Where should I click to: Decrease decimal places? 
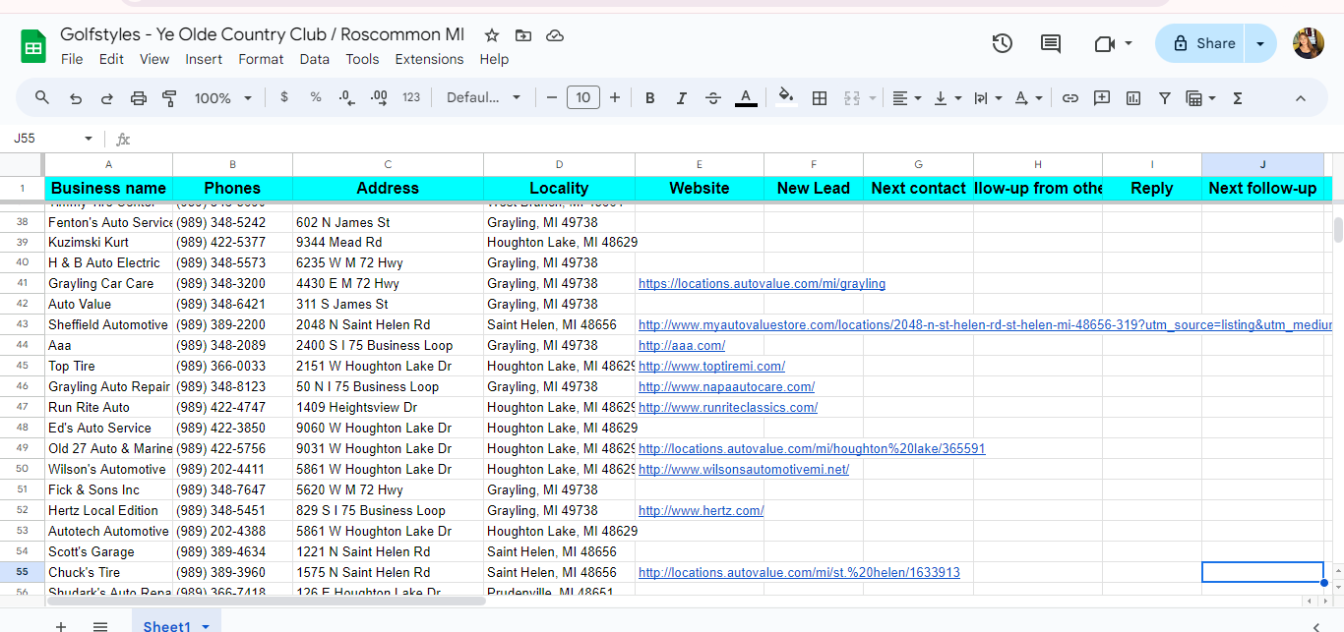pyautogui.click(x=346, y=97)
